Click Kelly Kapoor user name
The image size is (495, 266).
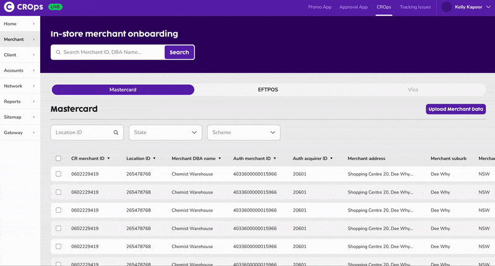(x=468, y=7)
